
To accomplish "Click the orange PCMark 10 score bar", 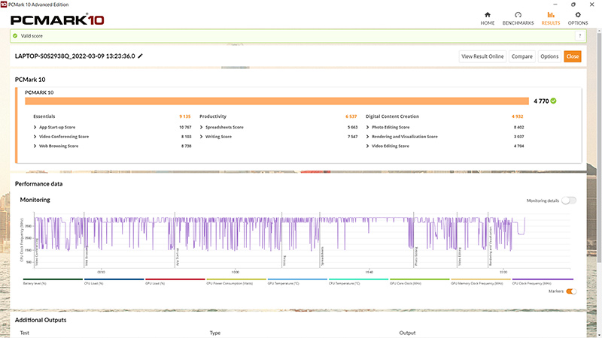I will click(277, 101).
